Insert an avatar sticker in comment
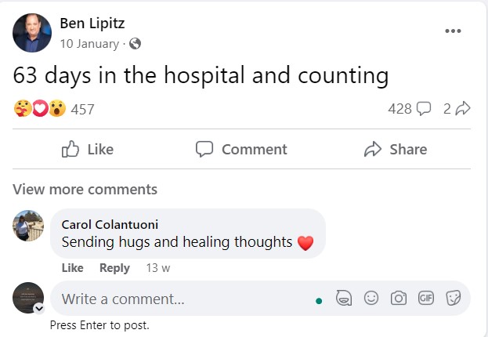Image resolution: width=488 pixels, height=337 pixels. [343, 299]
